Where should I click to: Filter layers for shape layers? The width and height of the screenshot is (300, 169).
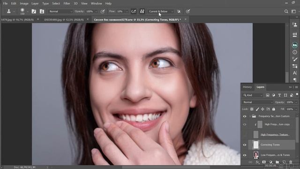point(285,95)
